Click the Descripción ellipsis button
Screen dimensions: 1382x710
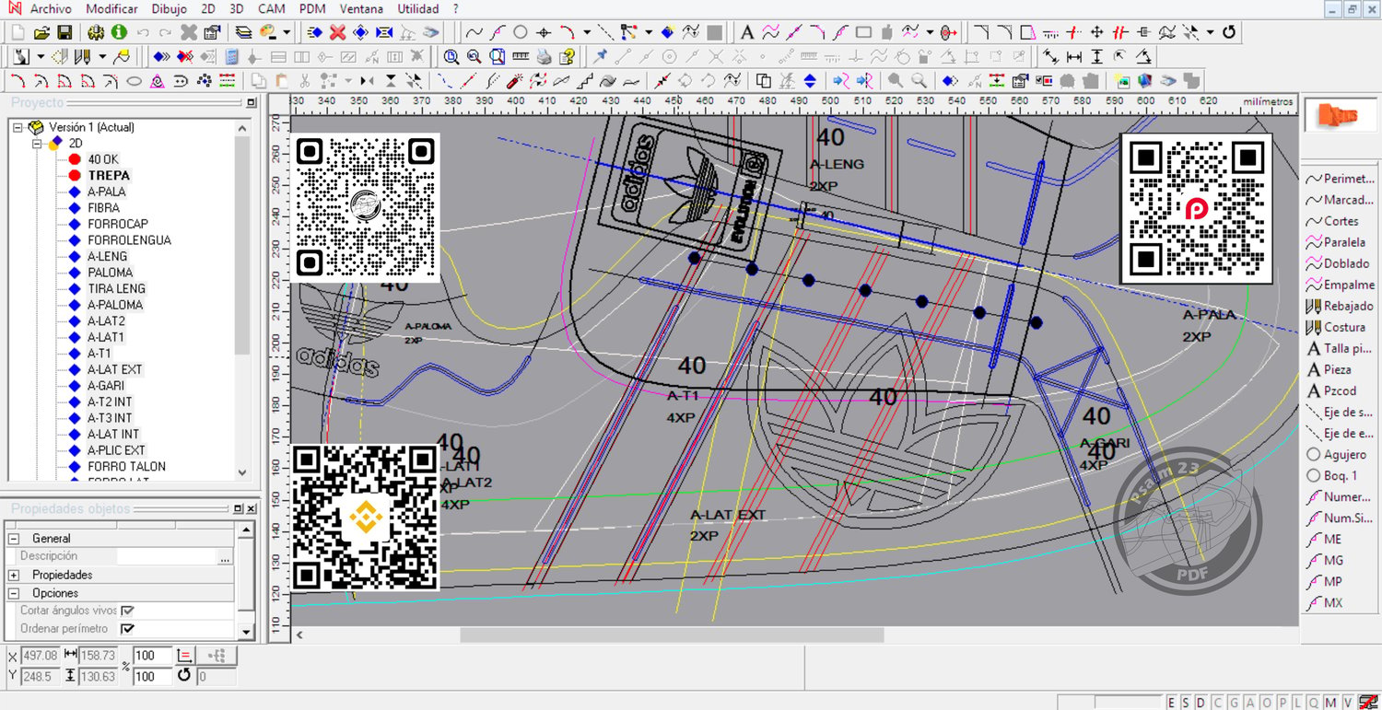pos(225,557)
